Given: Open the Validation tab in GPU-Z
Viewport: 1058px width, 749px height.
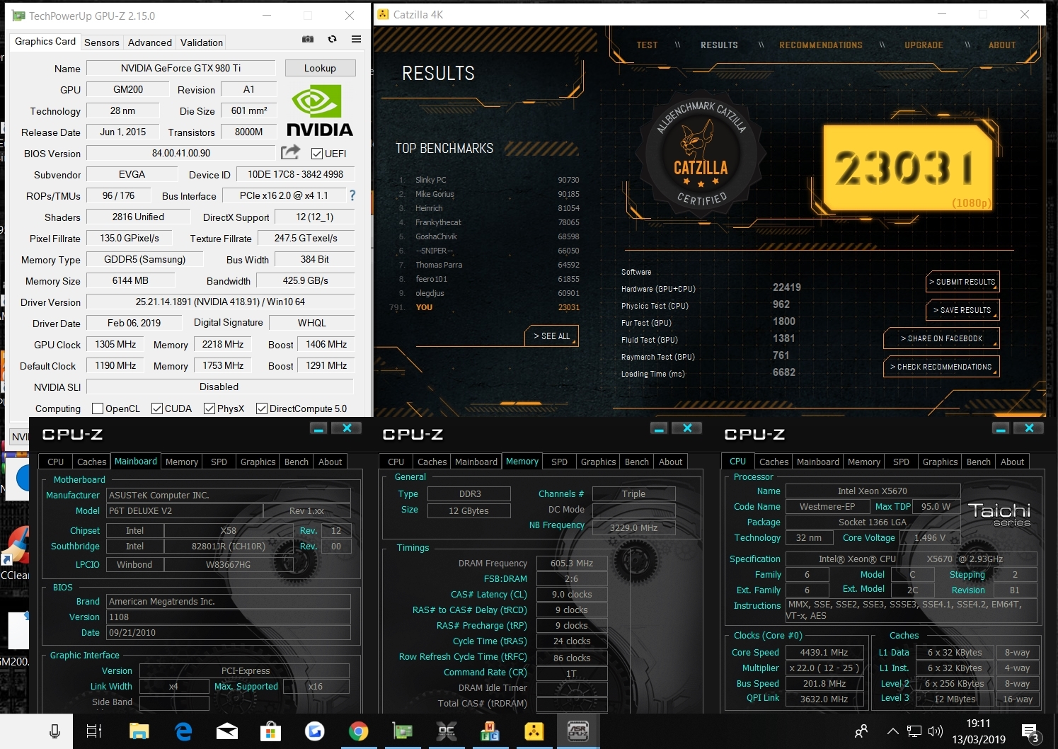Looking at the screenshot, I should tap(202, 42).
